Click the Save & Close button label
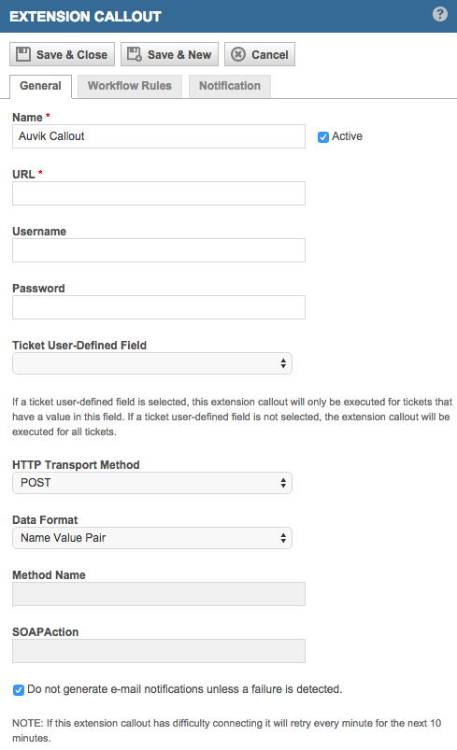 pyautogui.click(x=72, y=54)
